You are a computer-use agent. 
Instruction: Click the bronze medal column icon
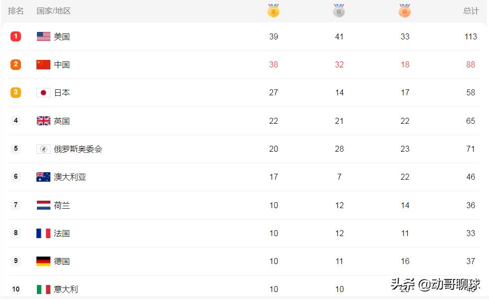(405, 10)
